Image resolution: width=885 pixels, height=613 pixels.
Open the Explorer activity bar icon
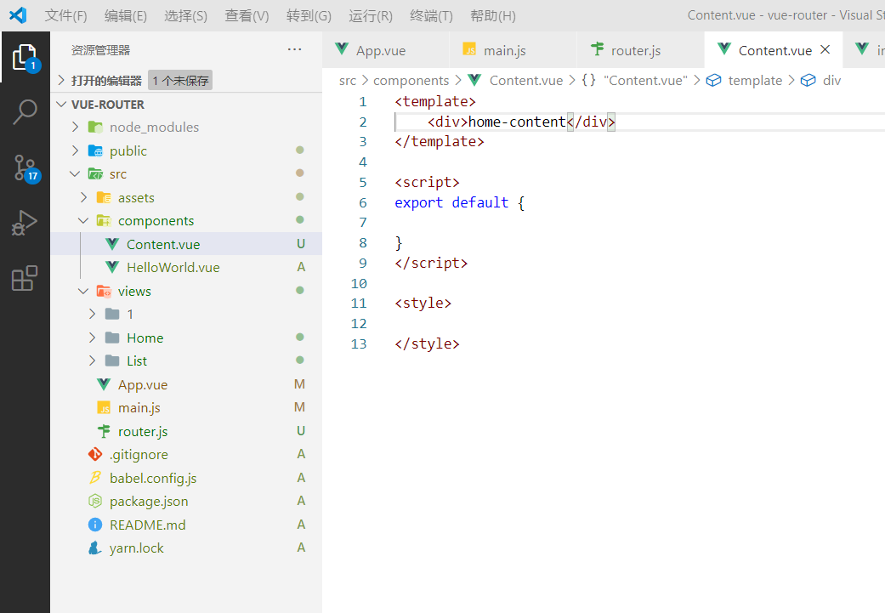25,58
